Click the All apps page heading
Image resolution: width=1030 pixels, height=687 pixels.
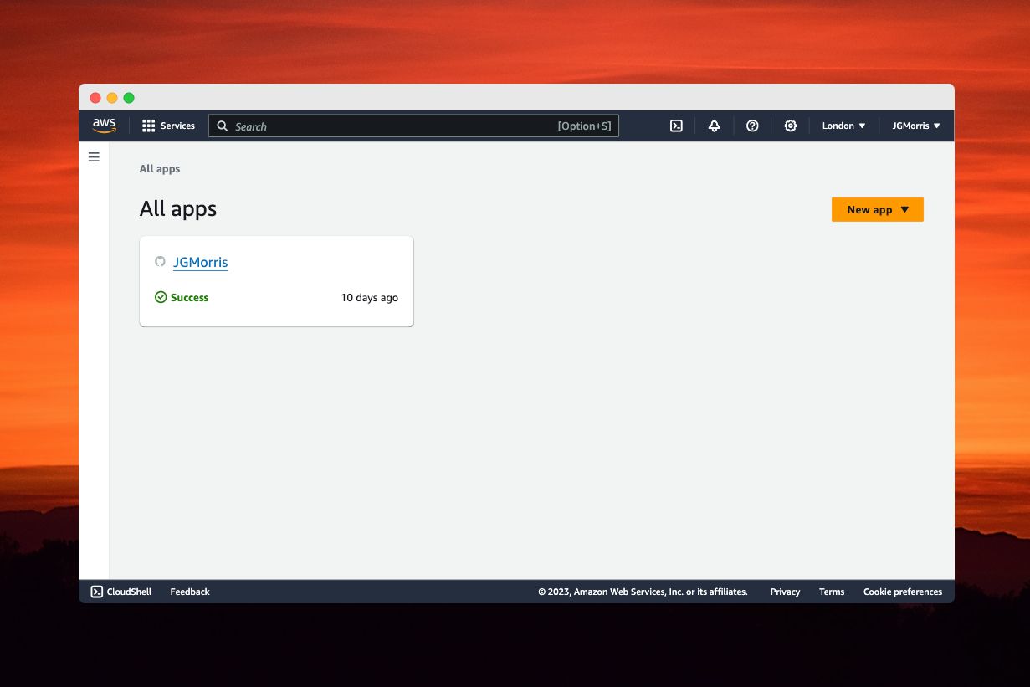click(x=178, y=208)
